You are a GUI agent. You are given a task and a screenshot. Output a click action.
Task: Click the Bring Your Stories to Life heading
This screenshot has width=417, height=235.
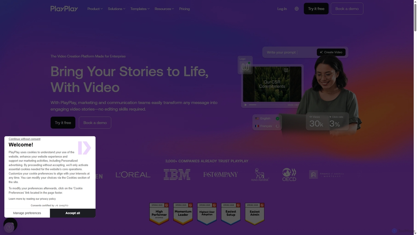pyautogui.click(x=129, y=79)
